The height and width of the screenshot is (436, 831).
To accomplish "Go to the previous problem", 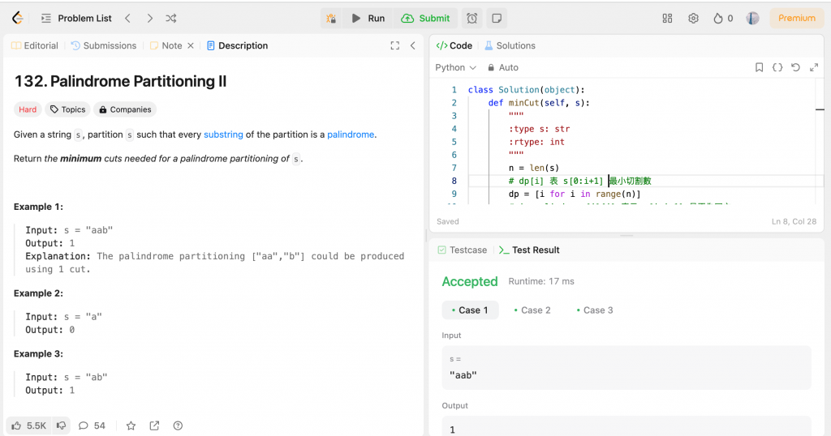I will (127, 18).
